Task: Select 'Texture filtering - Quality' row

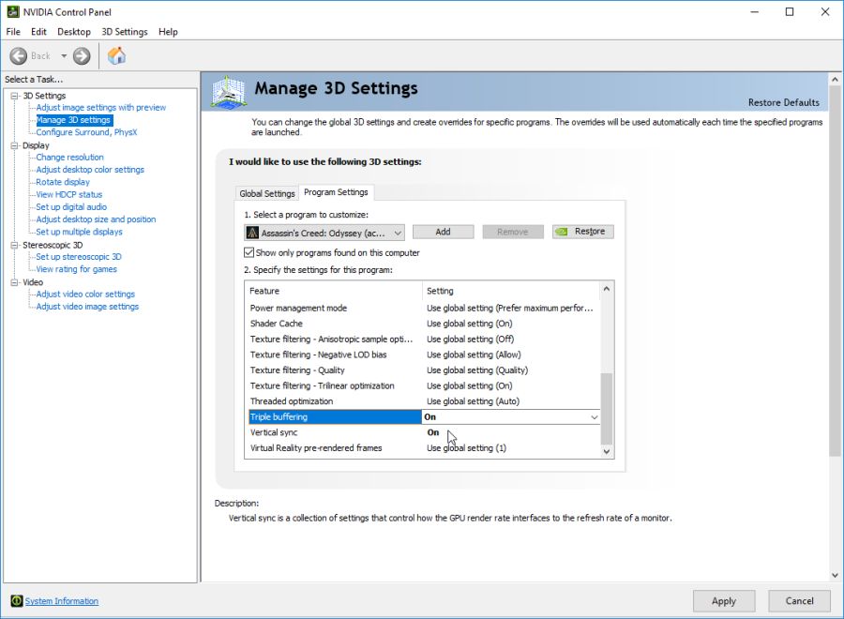Action: pyautogui.click(x=423, y=370)
